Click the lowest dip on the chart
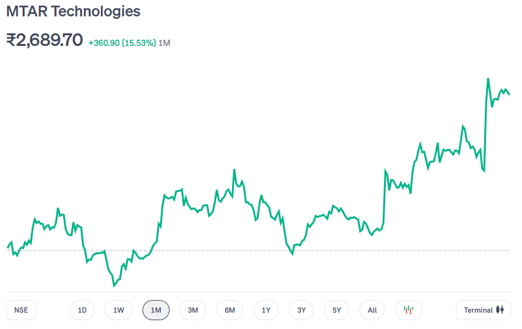 pyautogui.click(x=114, y=286)
